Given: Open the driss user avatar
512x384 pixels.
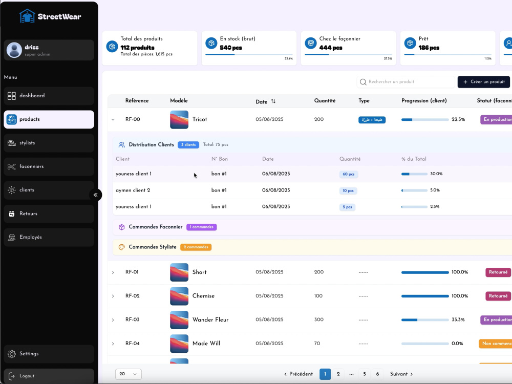Looking at the screenshot, I should (x=14, y=50).
